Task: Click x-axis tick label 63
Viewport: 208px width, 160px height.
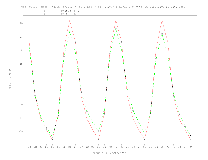Action: click(150, 147)
